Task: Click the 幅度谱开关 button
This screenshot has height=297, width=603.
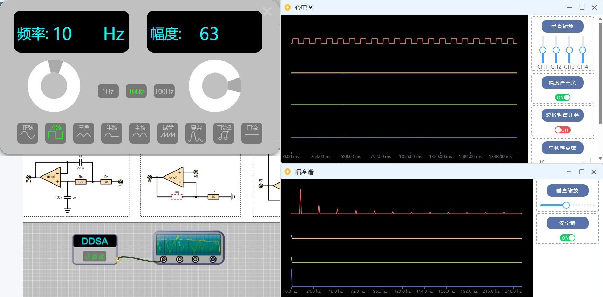Action: [x=562, y=83]
